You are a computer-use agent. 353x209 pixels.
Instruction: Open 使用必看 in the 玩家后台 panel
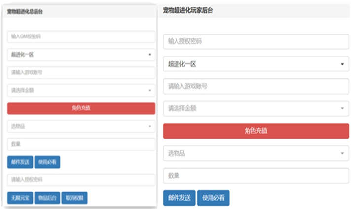(213, 198)
